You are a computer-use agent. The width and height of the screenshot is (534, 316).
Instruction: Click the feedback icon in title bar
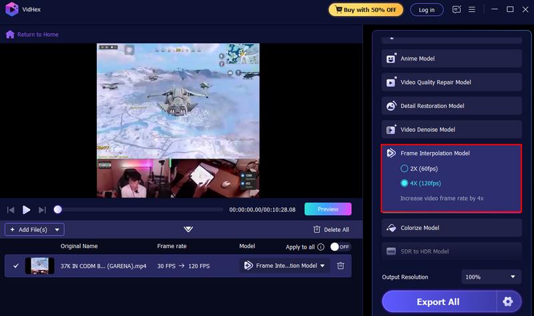pos(457,9)
